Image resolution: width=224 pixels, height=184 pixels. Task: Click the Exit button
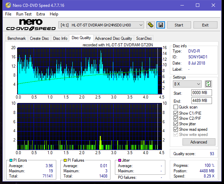pyautogui.click(x=205, y=25)
